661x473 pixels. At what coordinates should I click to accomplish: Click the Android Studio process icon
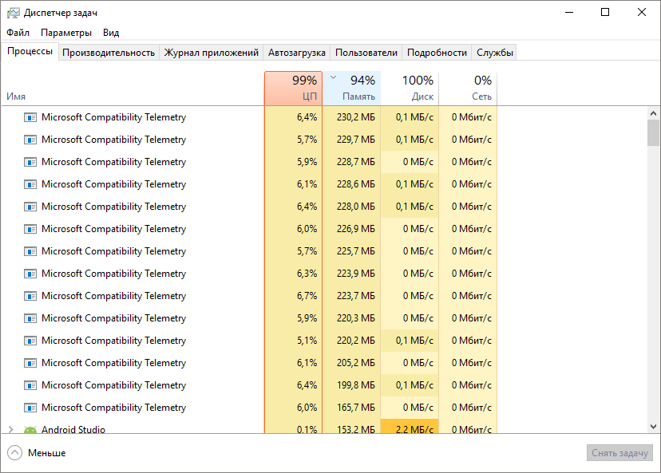30,430
